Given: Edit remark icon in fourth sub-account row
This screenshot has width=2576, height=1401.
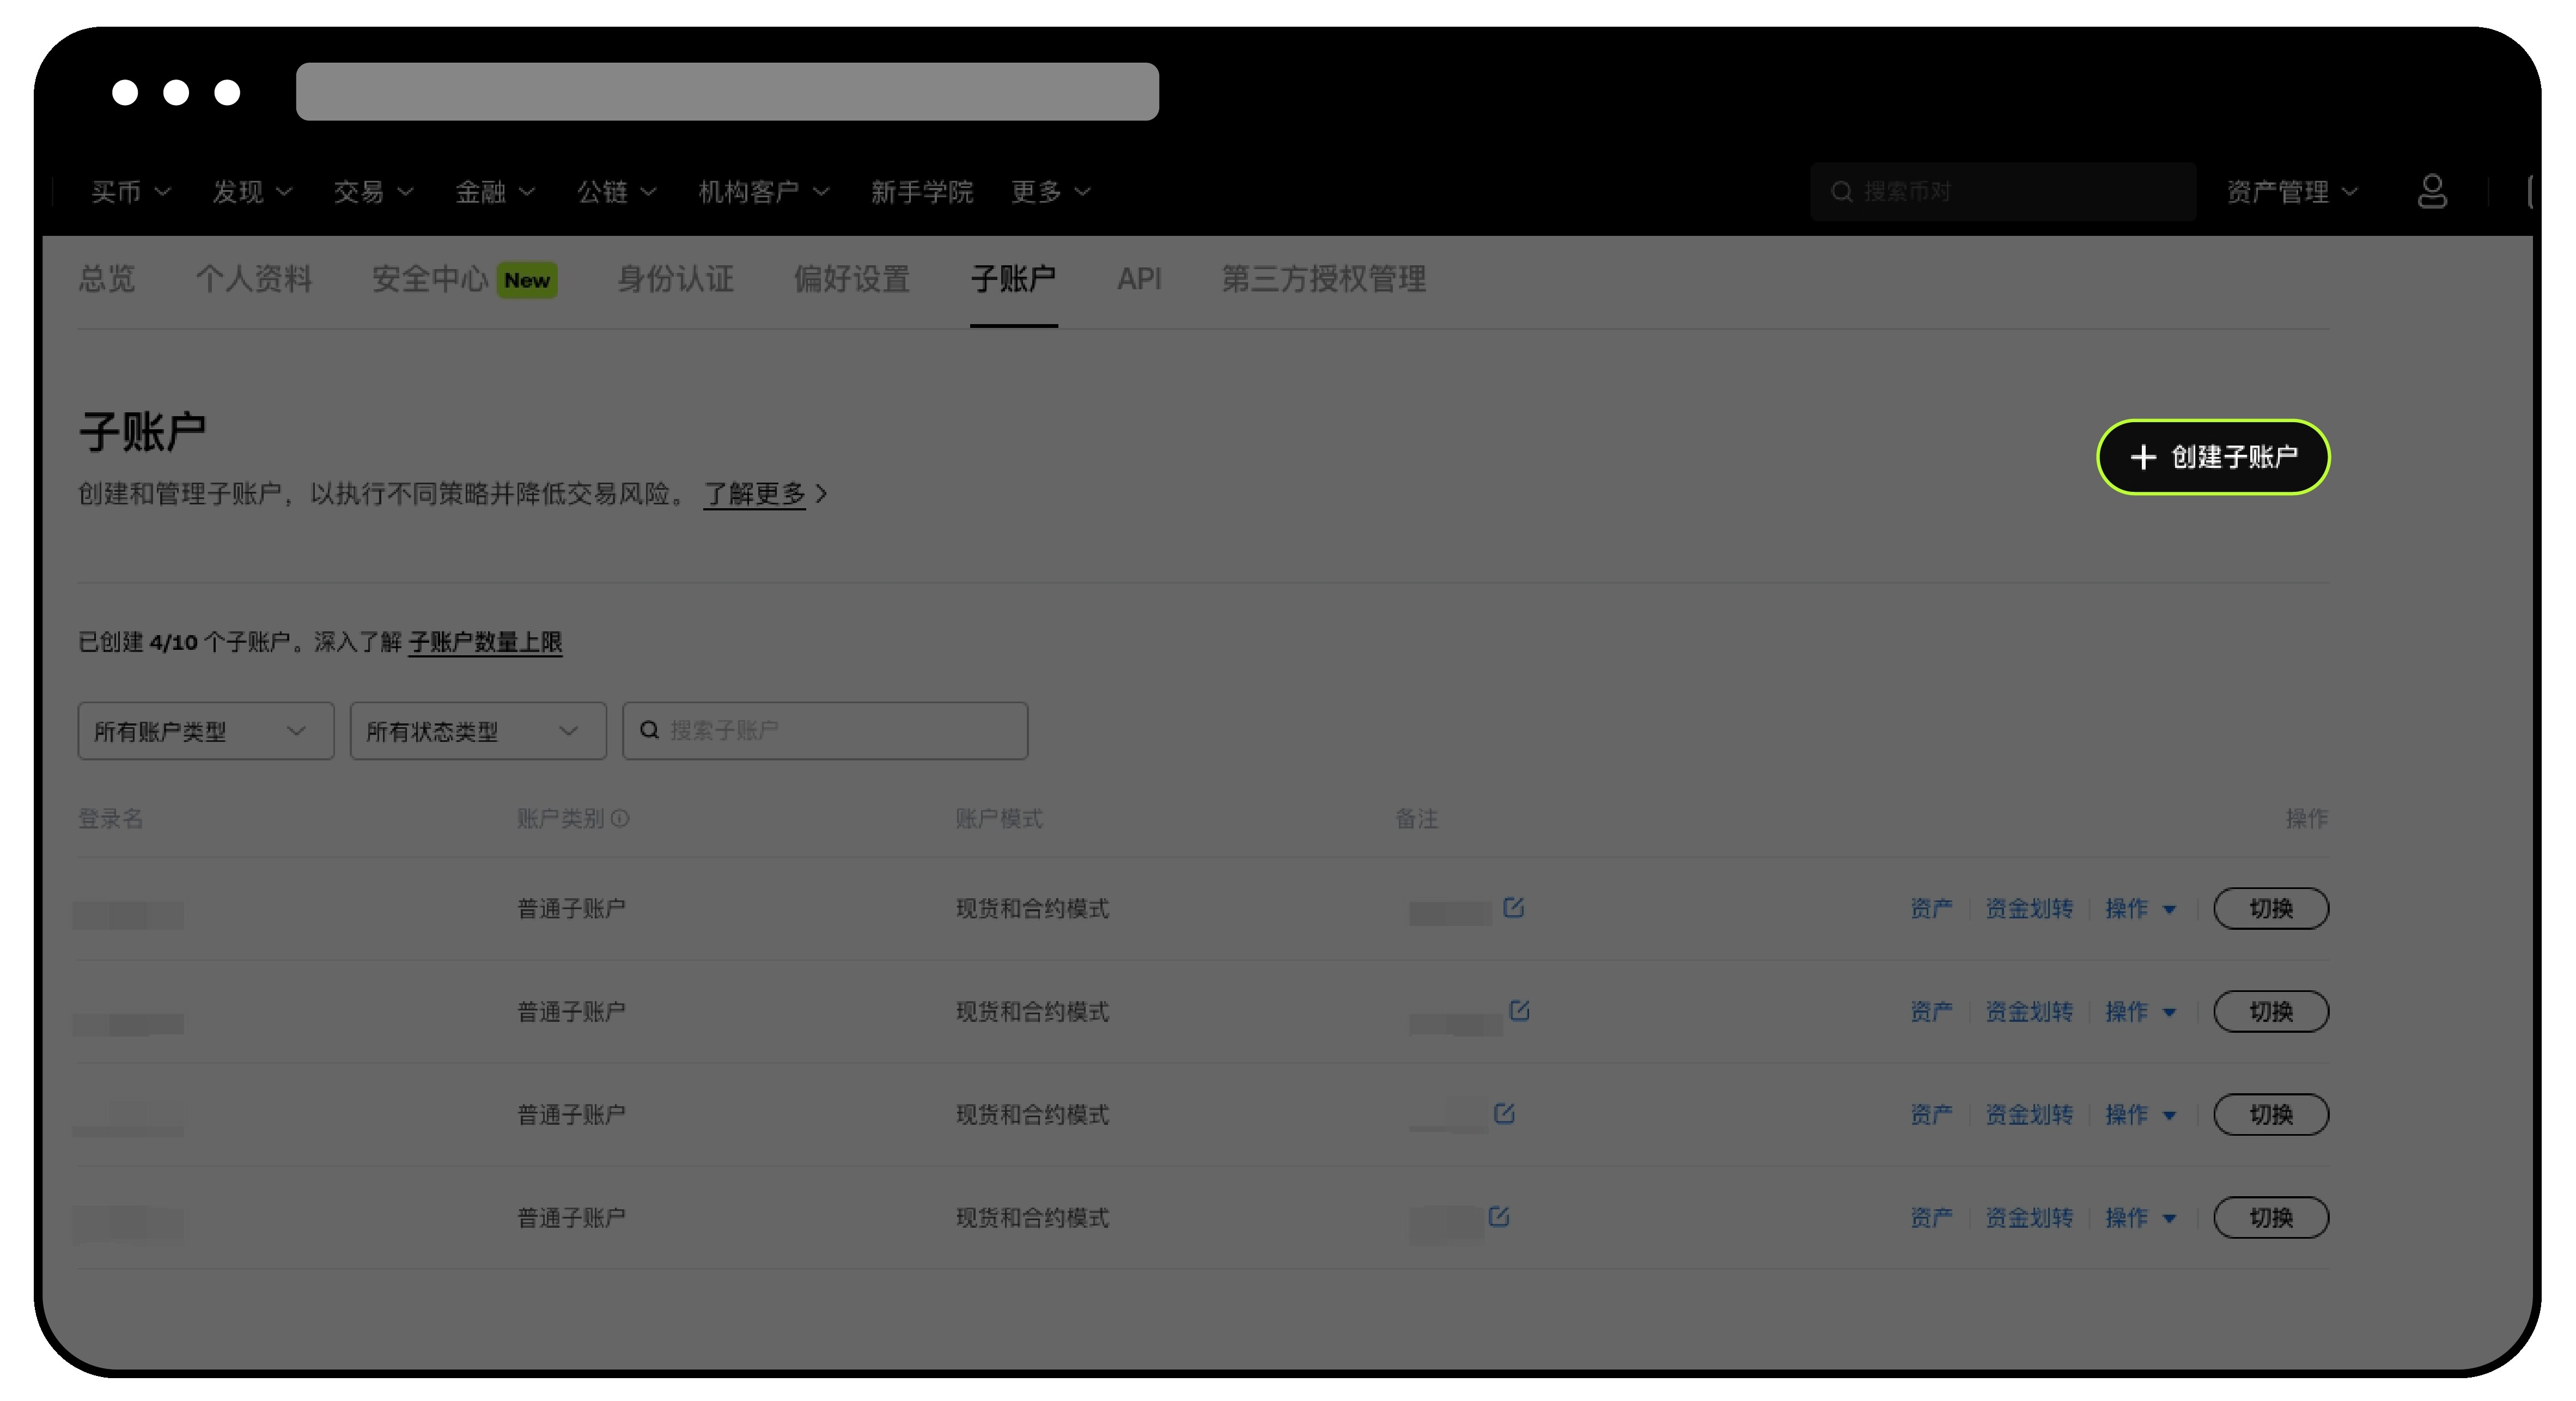Looking at the screenshot, I should click(1498, 1216).
